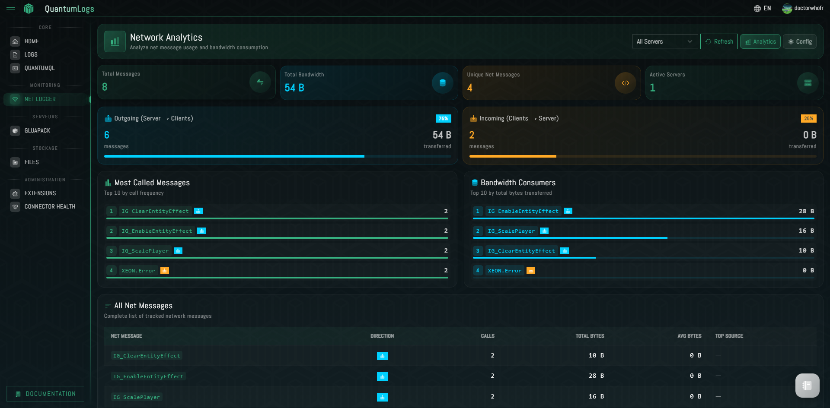Open the language globe icon
The image size is (830, 408).
[757, 9]
